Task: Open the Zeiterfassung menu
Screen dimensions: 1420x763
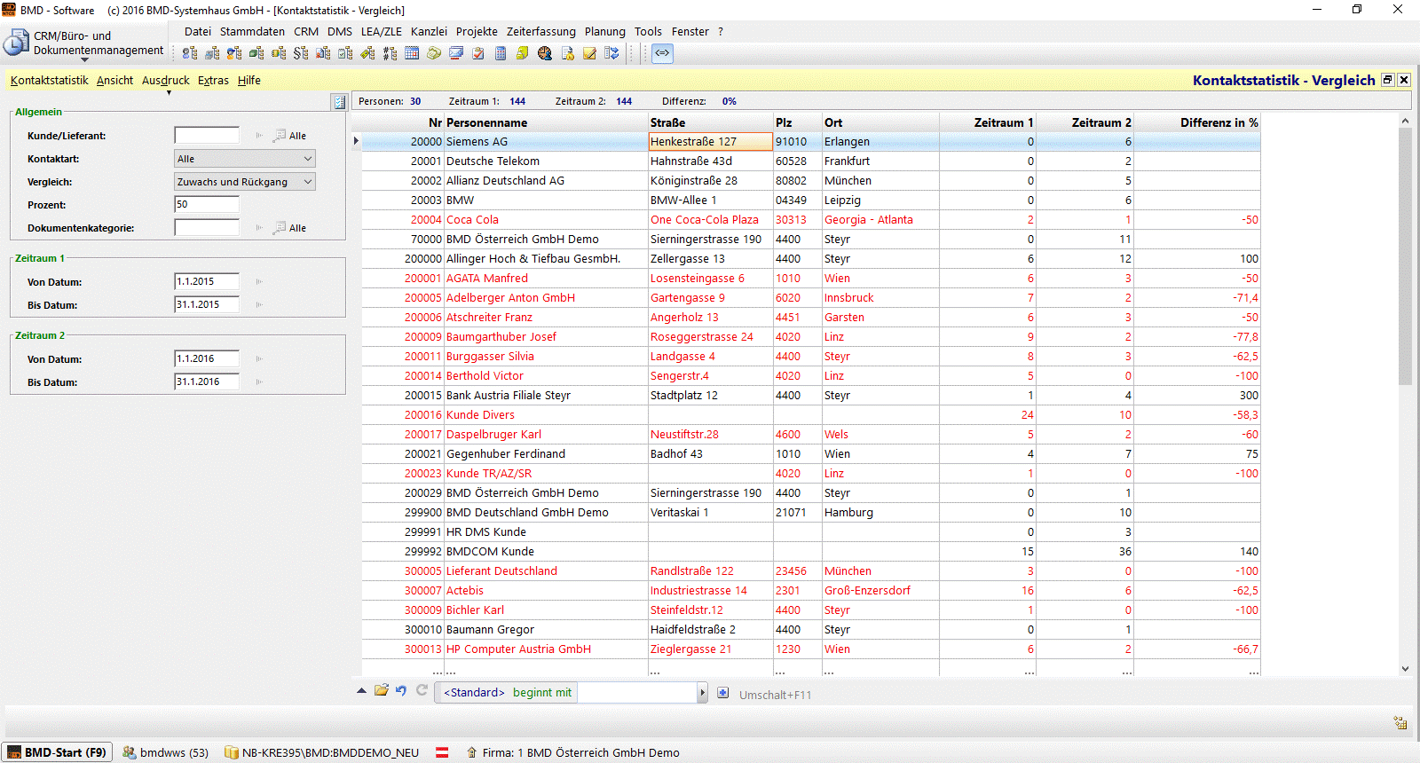Action: pyautogui.click(x=540, y=31)
